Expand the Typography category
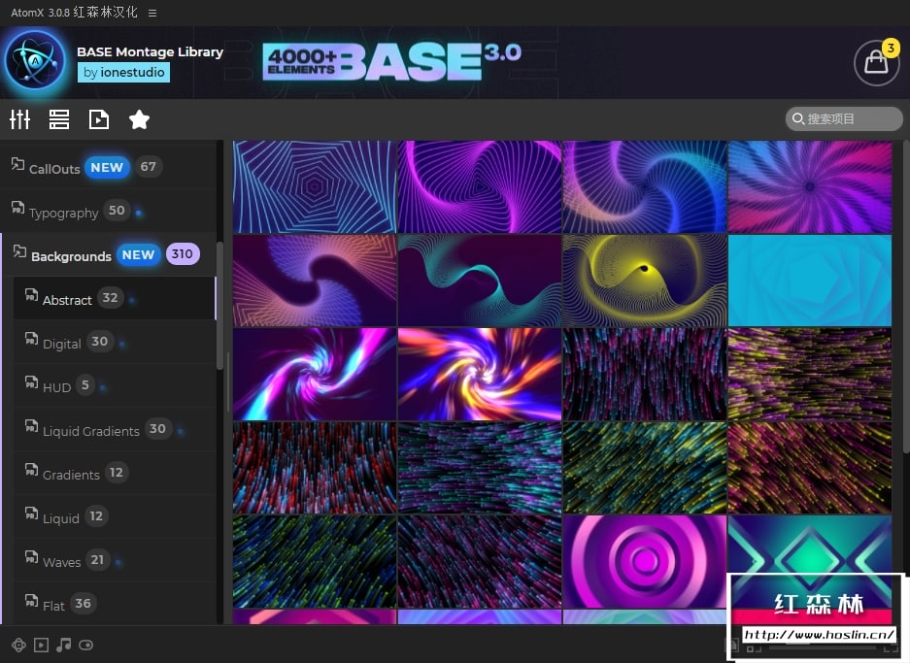 tap(108, 212)
